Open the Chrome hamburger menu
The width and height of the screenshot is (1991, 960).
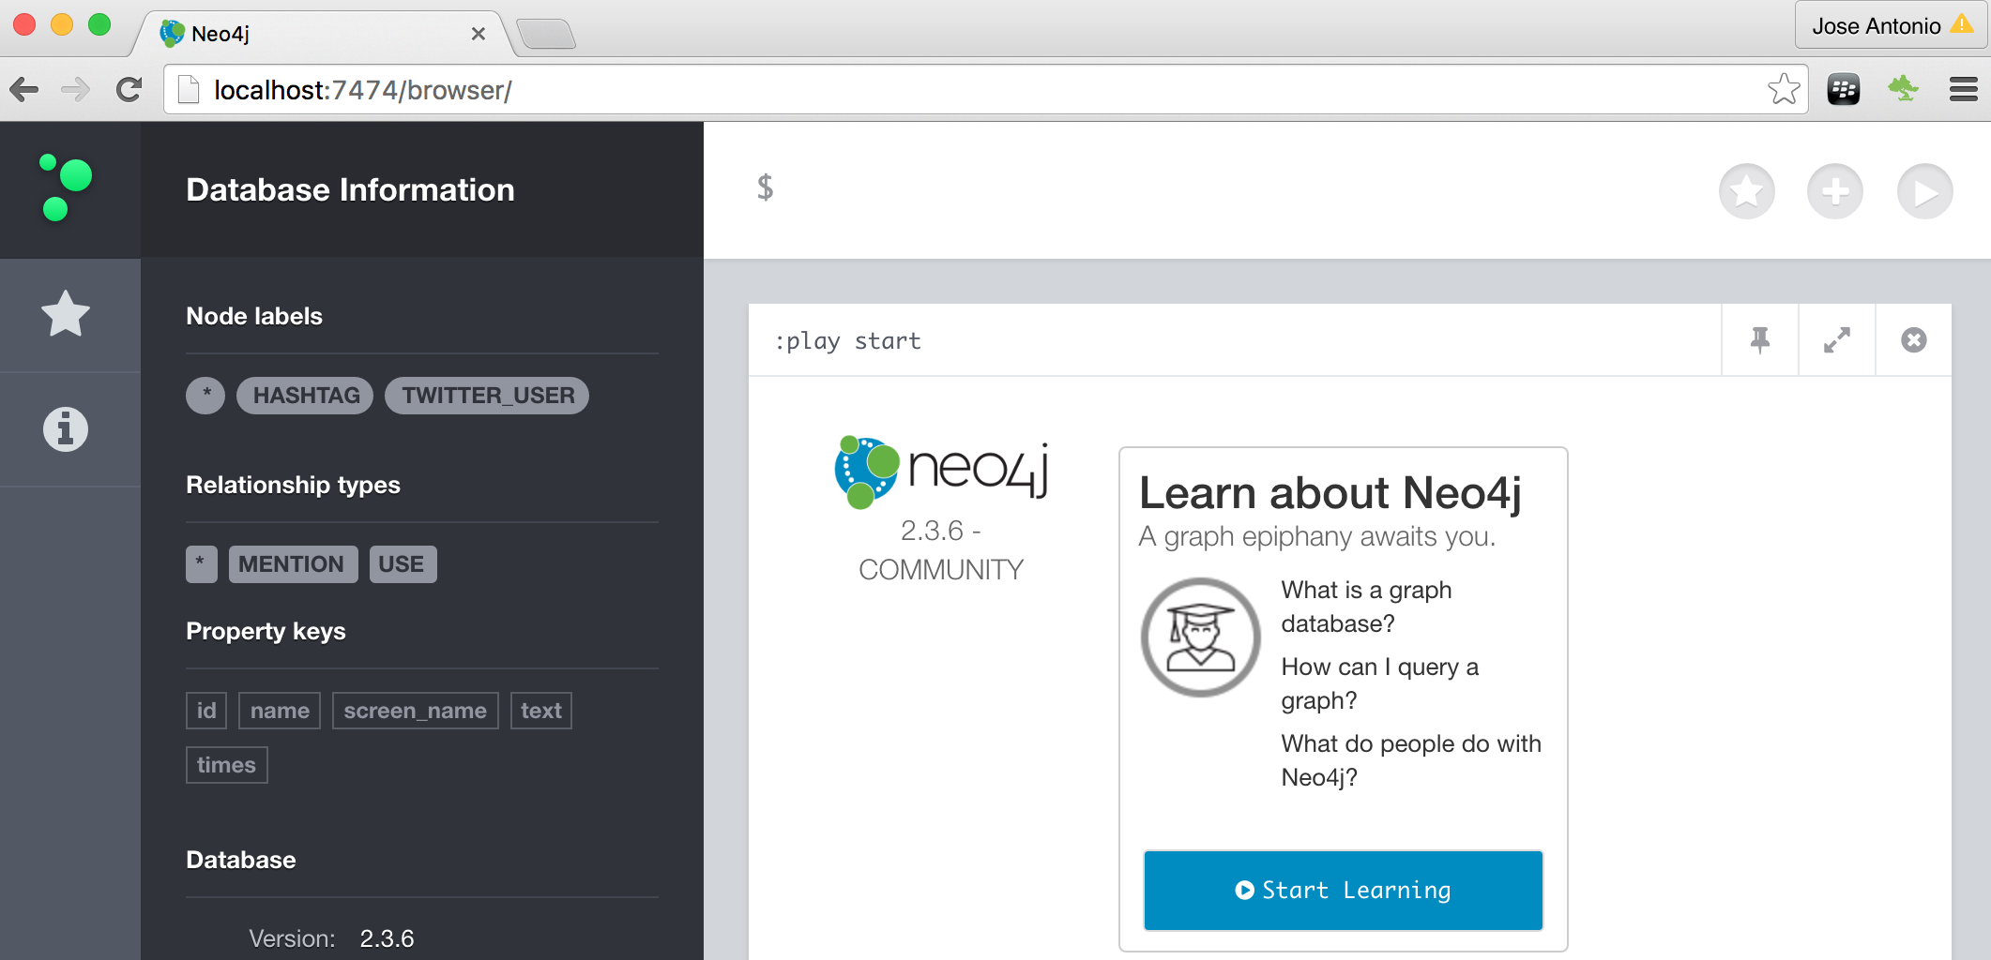(1963, 90)
